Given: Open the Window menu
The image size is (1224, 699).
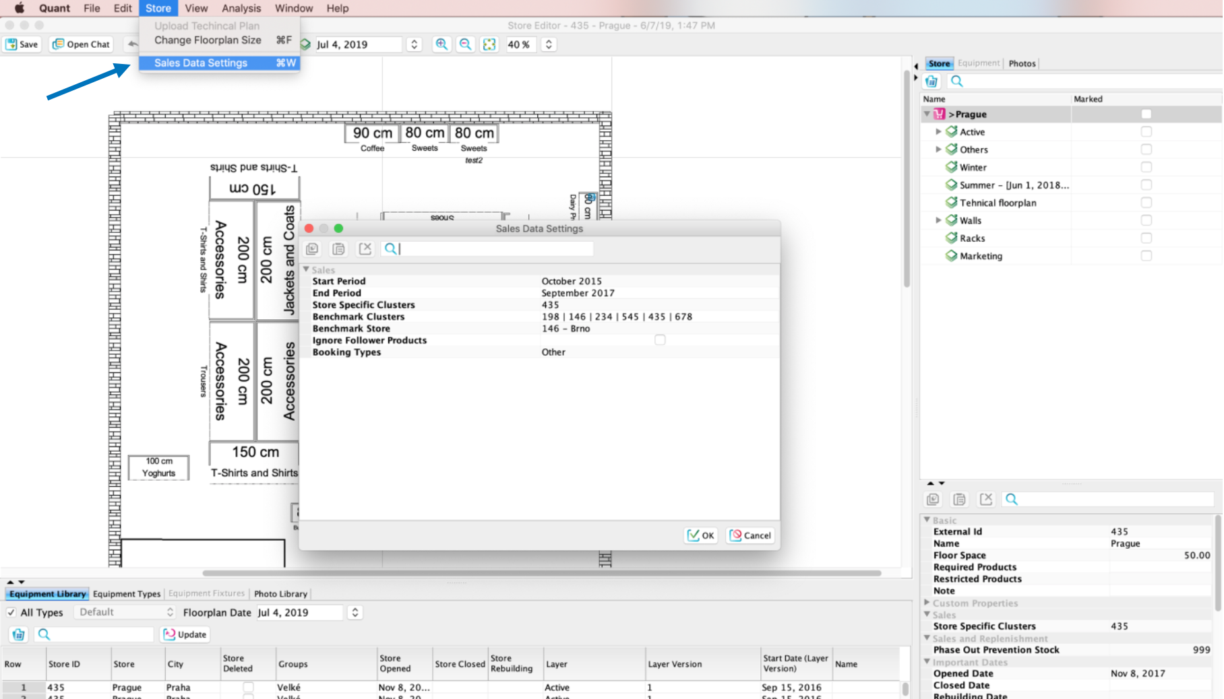Looking at the screenshot, I should pyautogui.click(x=294, y=8).
